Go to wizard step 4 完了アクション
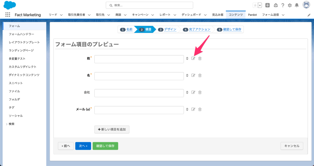This screenshot has width=314, height=166. click(x=200, y=29)
